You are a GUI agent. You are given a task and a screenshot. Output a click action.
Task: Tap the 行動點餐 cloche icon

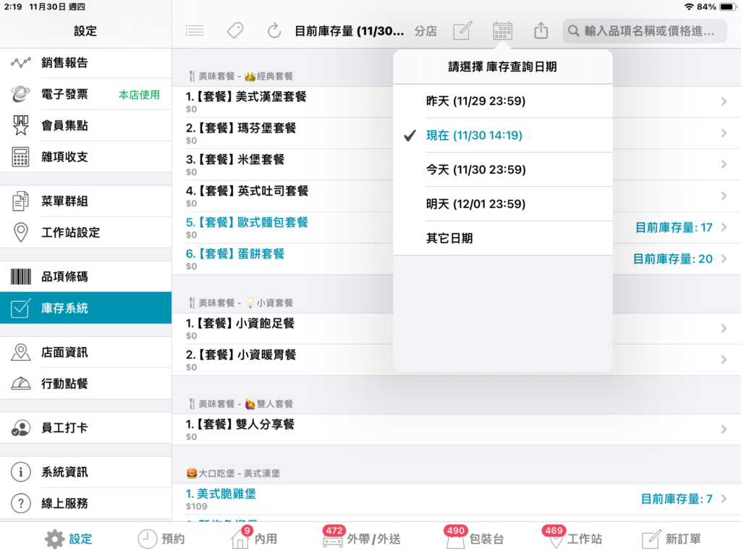tap(21, 384)
